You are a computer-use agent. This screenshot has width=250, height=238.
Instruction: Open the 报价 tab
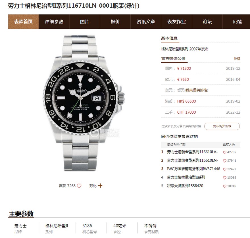[x=115, y=22]
